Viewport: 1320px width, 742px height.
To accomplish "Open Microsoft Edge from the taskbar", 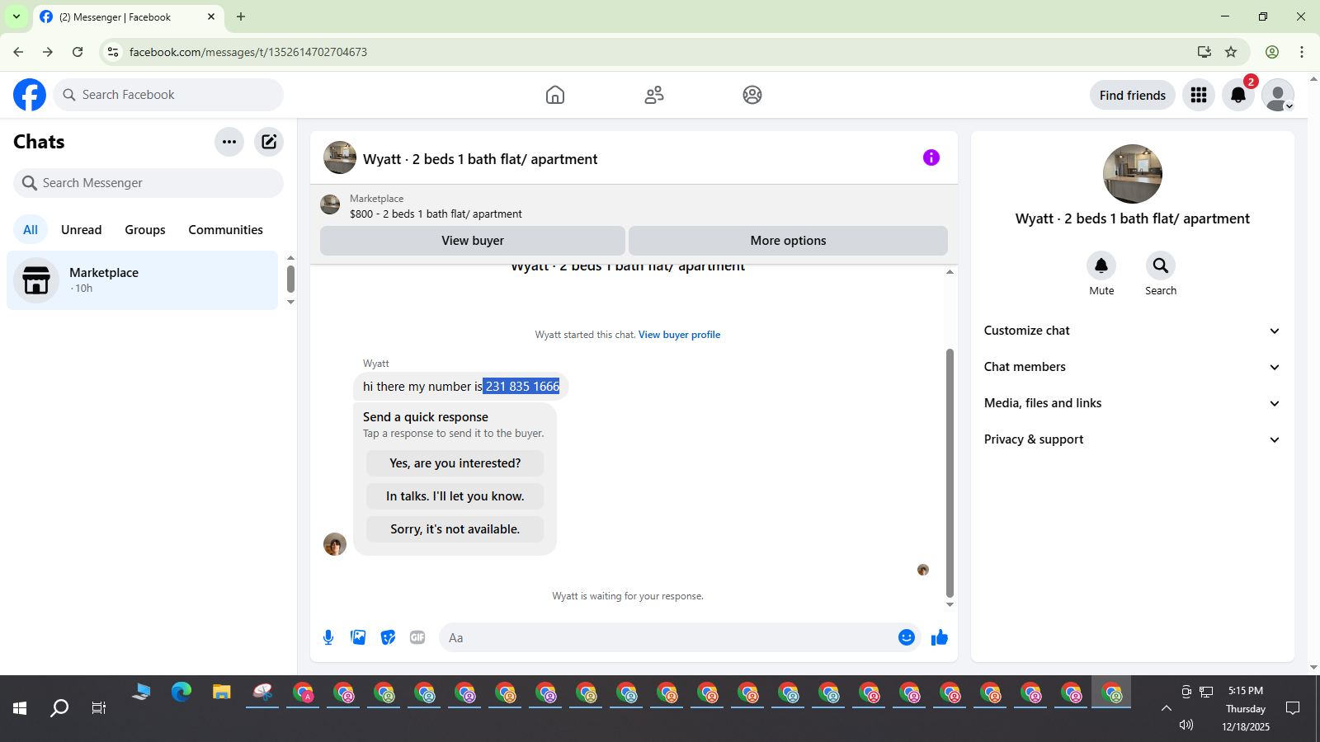I will (181, 693).
